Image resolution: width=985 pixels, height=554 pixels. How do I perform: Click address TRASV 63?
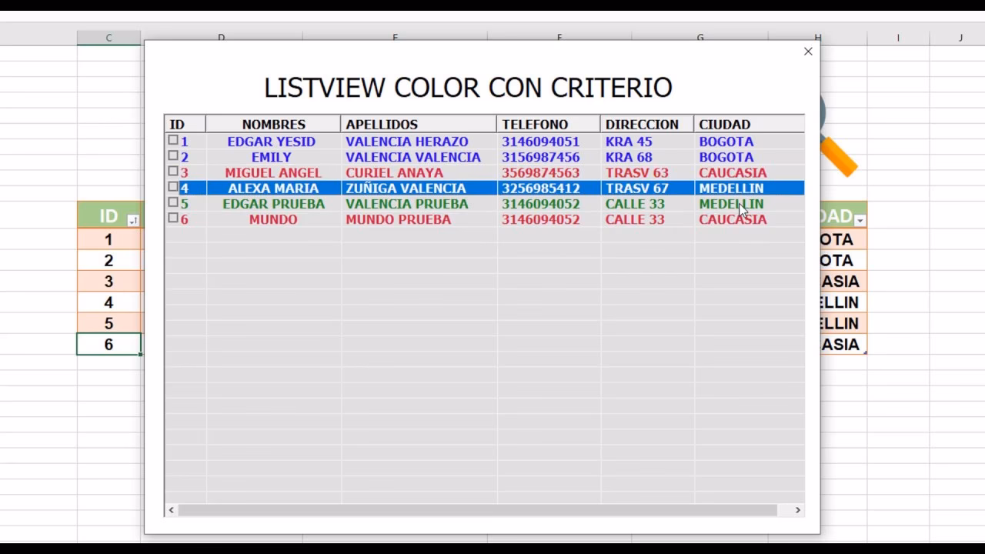[637, 172]
